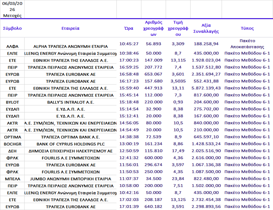
Task: Select the time cell 15:12:41
Action: [x=129, y=116]
